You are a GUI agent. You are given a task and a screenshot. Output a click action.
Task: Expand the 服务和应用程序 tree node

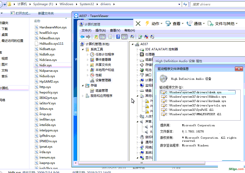pyautogui.click(x=83, y=96)
